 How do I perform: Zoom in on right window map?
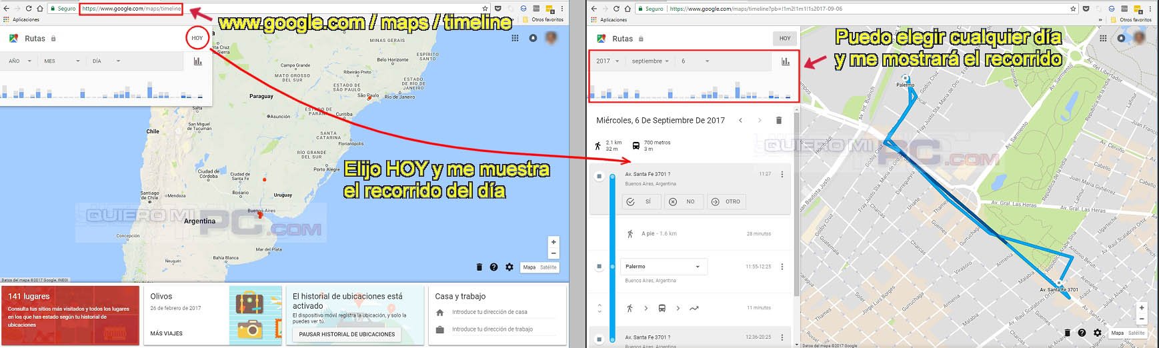pos(1141,308)
